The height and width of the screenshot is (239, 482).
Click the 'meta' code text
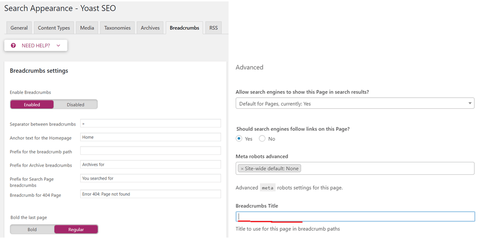pyautogui.click(x=268, y=188)
